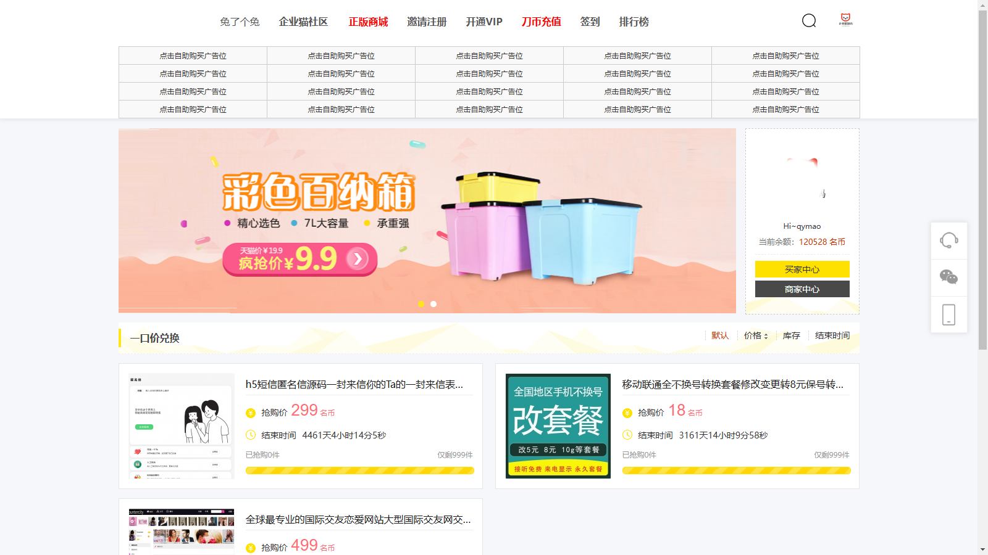Switch to the 正版商城 menu item

coord(367,22)
